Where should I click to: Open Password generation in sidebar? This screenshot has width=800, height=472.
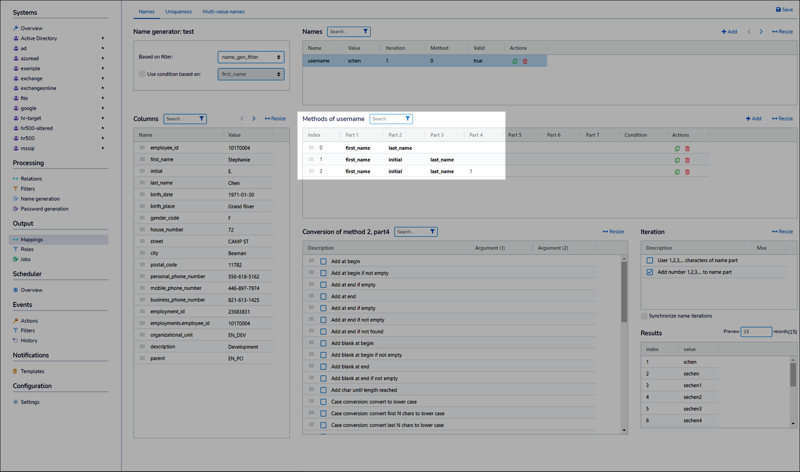point(45,209)
